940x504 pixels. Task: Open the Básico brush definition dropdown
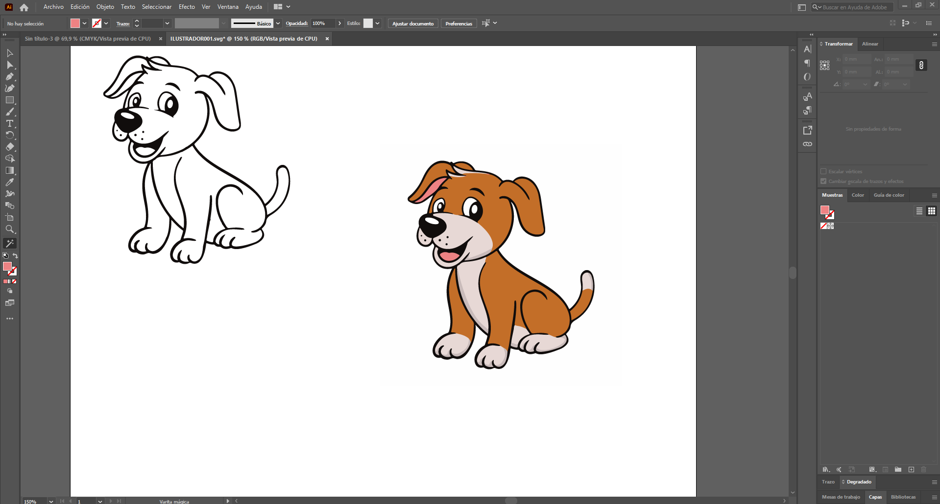278,23
